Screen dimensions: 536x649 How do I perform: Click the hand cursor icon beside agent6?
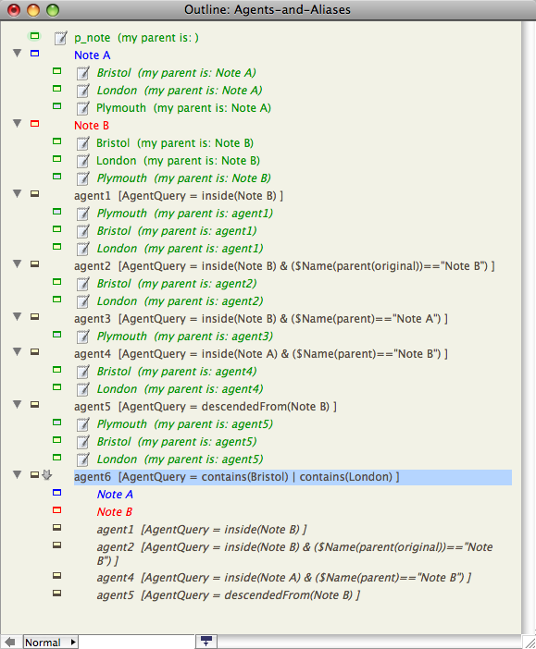pyautogui.click(x=47, y=475)
